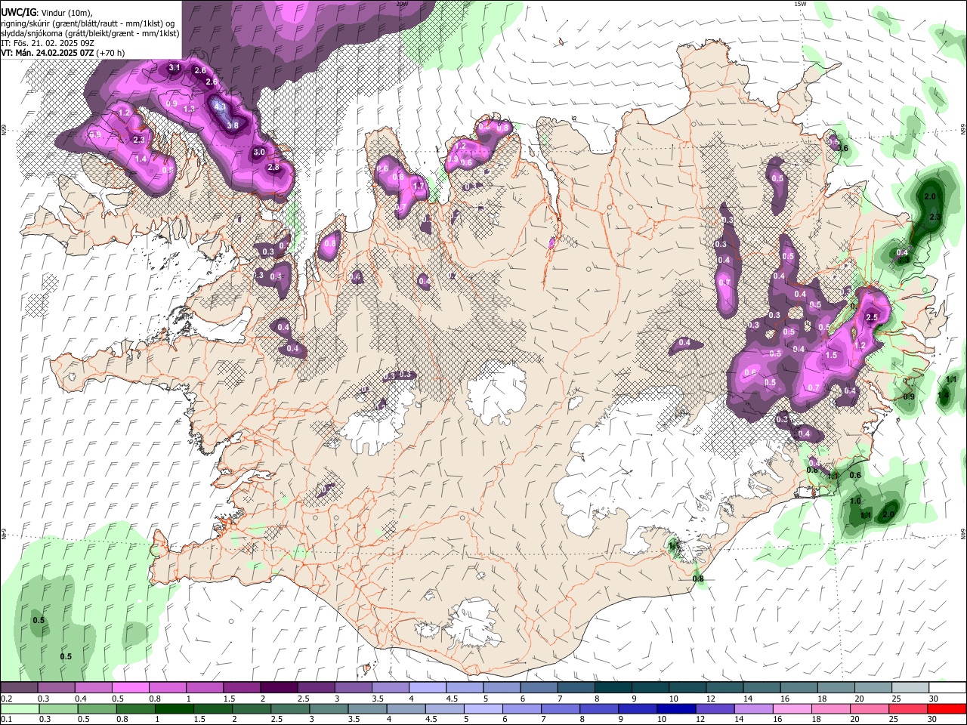This screenshot has height=725, width=967.
Task: Select the 1.7 value in the north
Action: pyautogui.click(x=419, y=186)
